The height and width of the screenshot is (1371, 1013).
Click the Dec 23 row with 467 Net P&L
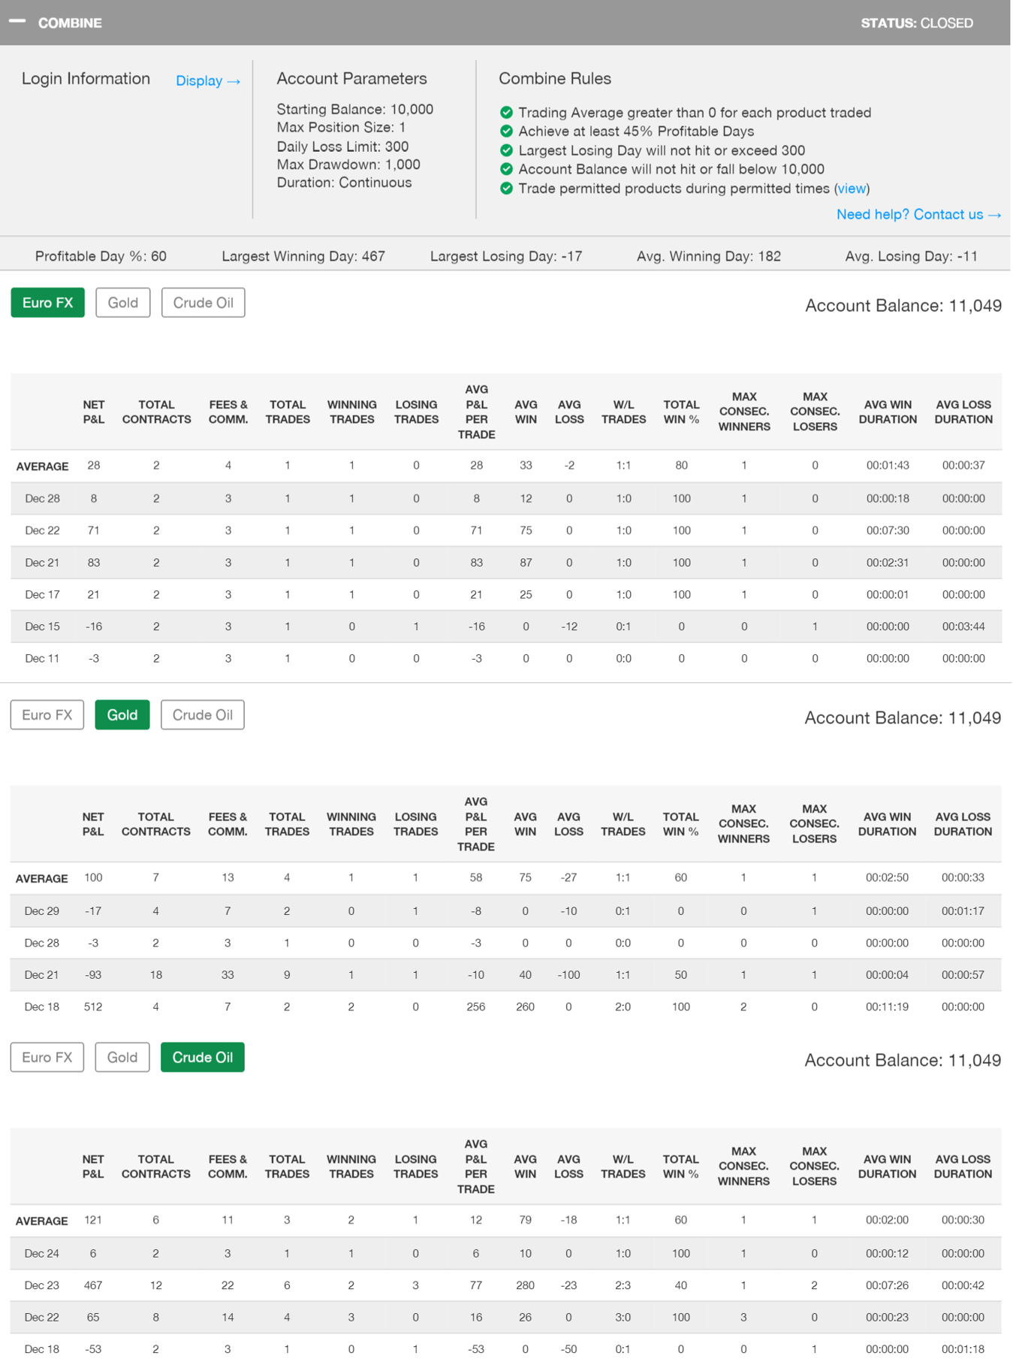[x=505, y=1285]
